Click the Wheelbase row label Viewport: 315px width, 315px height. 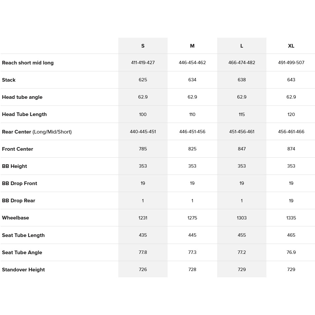[x=16, y=218]
